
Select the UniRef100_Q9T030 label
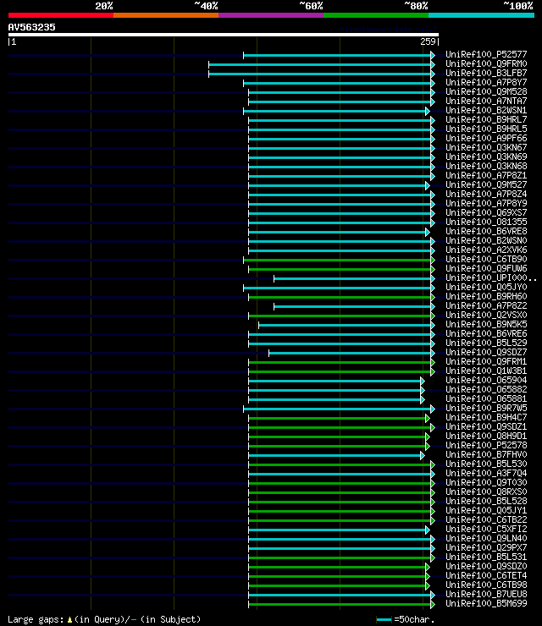pyautogui.click(x=486, y=483)
